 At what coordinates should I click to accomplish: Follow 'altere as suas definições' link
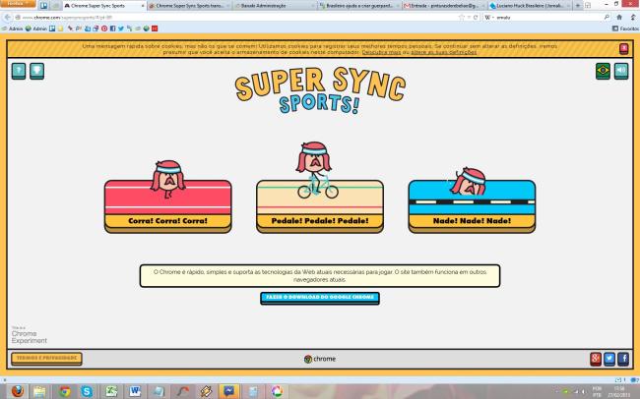444,52
